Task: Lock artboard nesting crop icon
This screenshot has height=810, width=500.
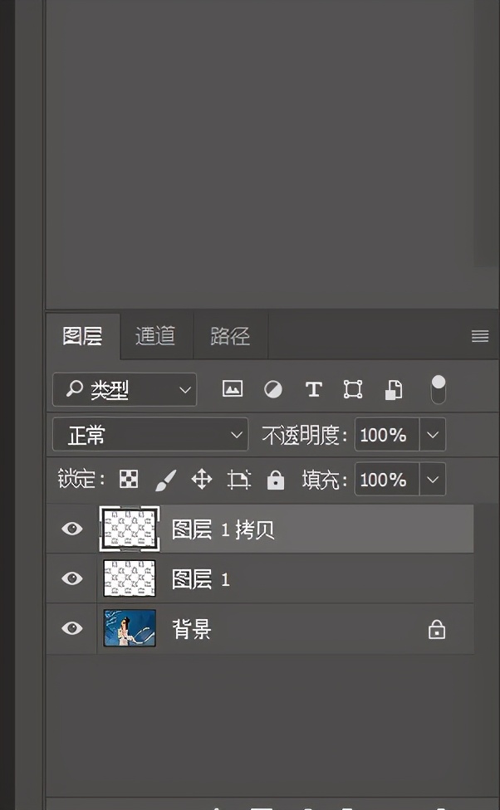Action: click(x=239, y=480)
